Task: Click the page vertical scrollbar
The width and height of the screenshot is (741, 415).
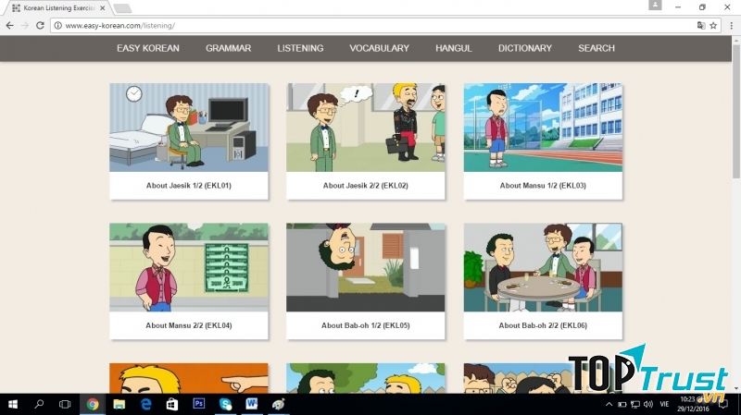Action: coord(735,111)
